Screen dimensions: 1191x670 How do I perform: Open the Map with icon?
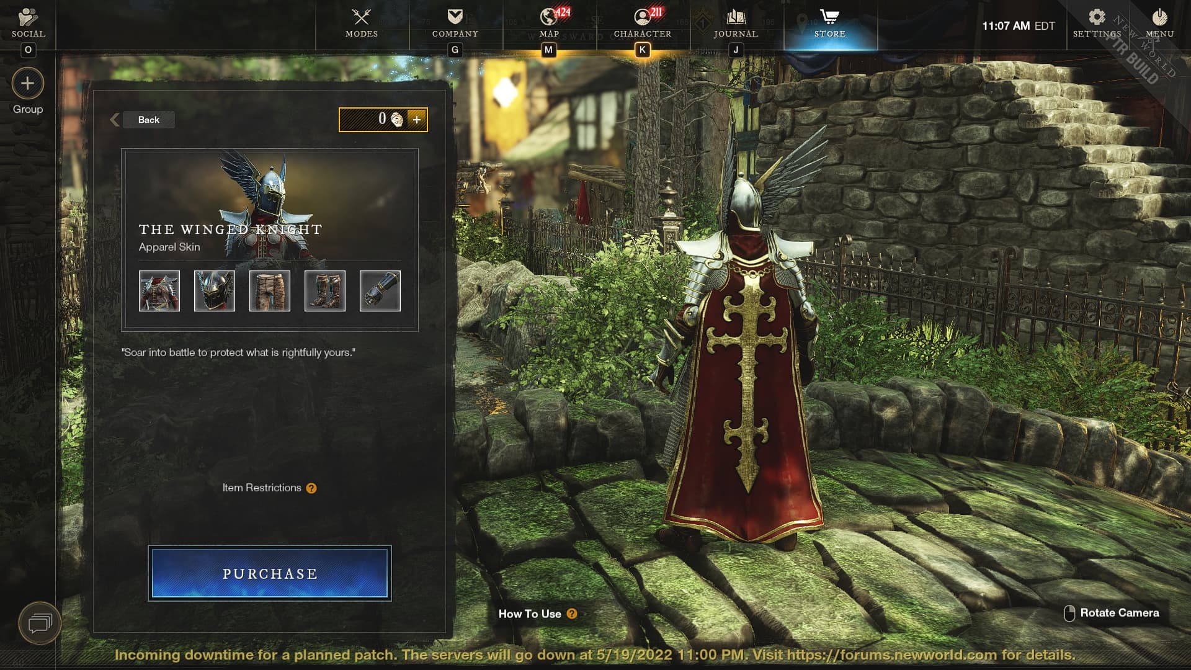click(549, 22)
